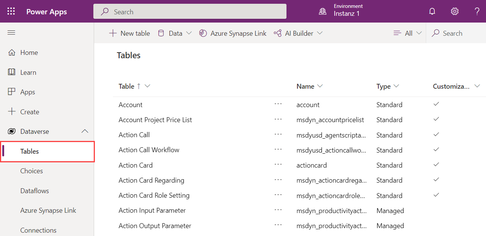Click the Environment globe icon
The image size is (486, 236).
pos(323,11)
